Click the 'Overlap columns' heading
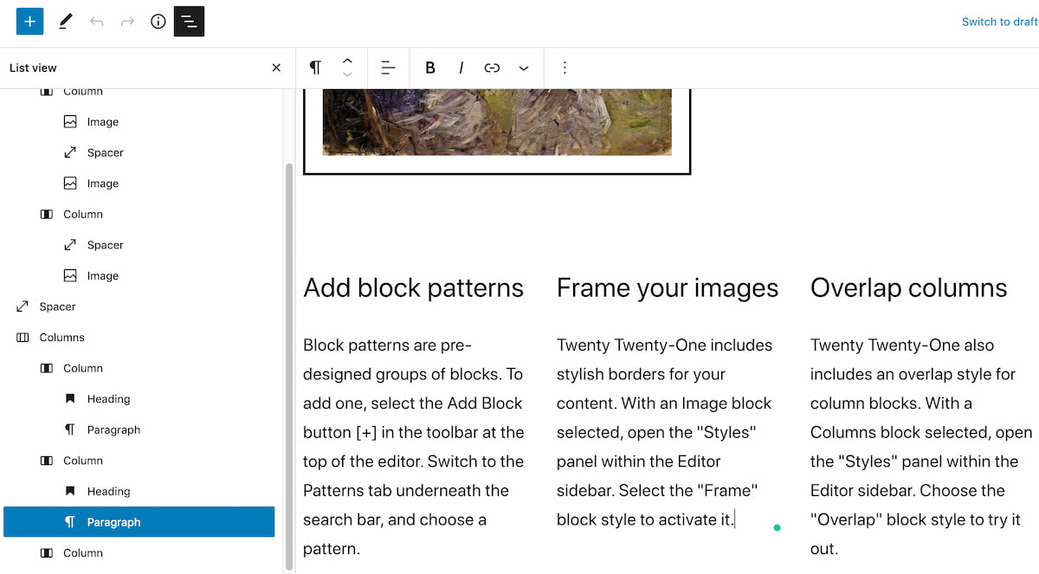This screenshot has width=1039, height=574. point(908,288)
